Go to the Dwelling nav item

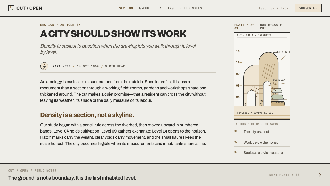[166, 8]
